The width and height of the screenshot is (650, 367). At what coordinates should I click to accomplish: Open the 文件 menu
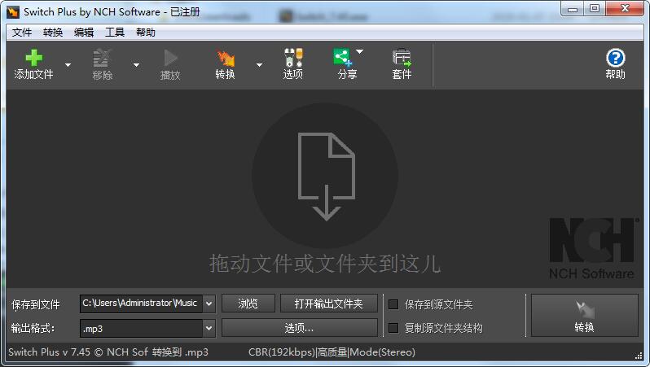(22, 33)
